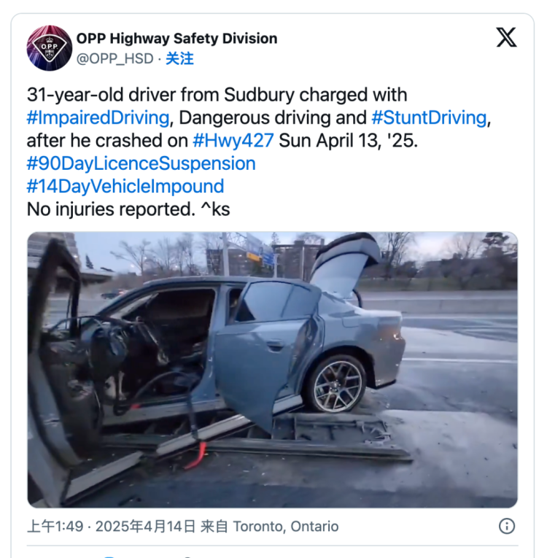Open the crashed car photo
Screen dimensions: 547x558
[273, 370]
